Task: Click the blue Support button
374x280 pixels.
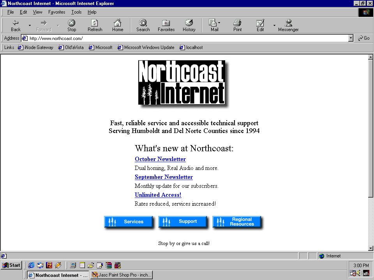Action: pyautogui.click(x=183, y=222)
